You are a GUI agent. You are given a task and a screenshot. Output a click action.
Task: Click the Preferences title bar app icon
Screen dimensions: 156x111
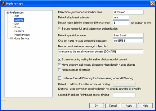[x=3, y=4]
